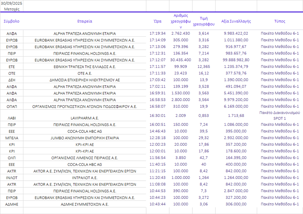Select the 99.888.982,80 transaction value cell
The image size is (303, 214).
[x=236, y=60]
